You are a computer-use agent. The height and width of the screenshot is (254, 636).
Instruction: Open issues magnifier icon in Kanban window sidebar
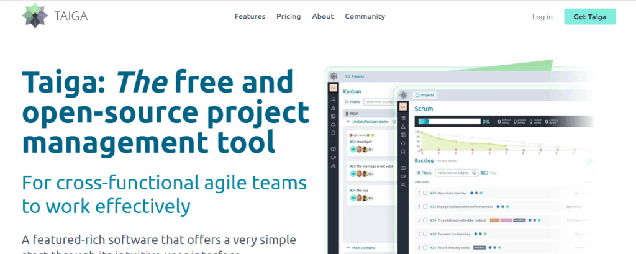coord(333,124)
